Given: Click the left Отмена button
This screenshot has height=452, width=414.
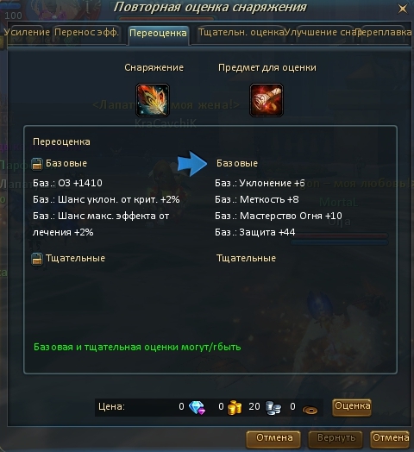Looking at the screenshot, I should [273, 439].
